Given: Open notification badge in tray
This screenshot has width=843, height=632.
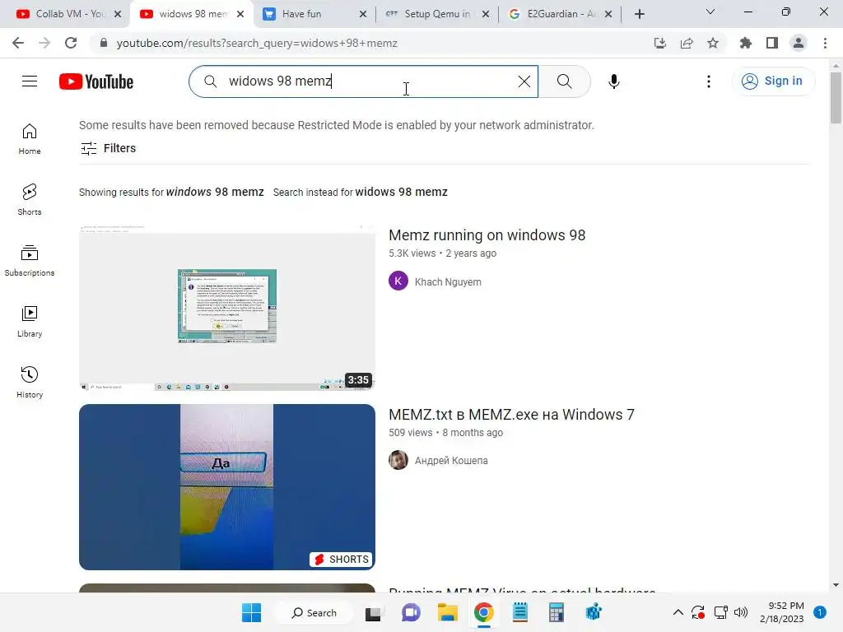Looking at the screenshot, I should click(820, 612).
